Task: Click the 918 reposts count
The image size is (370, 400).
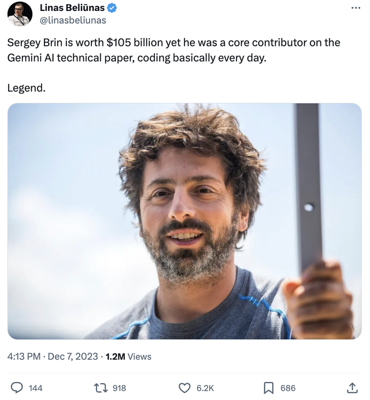Action: coord(119,388)
